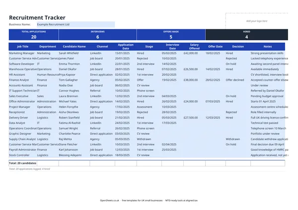Click the 'Job Title' column header
Image resolution: width=298 pixels, height=210 pixels.
(x=23, y=47)
